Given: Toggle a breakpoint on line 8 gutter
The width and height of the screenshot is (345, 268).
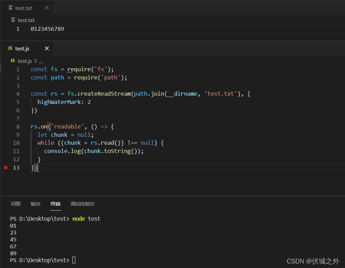Looking at the screenshot, I should (6, 126).
